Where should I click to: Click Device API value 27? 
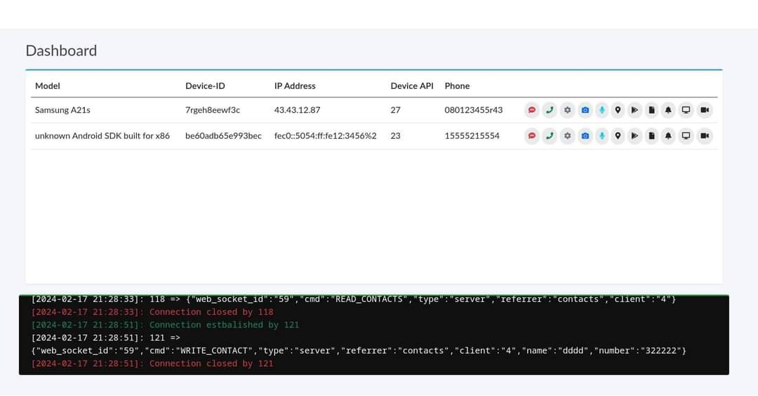(x=395, y=110)
